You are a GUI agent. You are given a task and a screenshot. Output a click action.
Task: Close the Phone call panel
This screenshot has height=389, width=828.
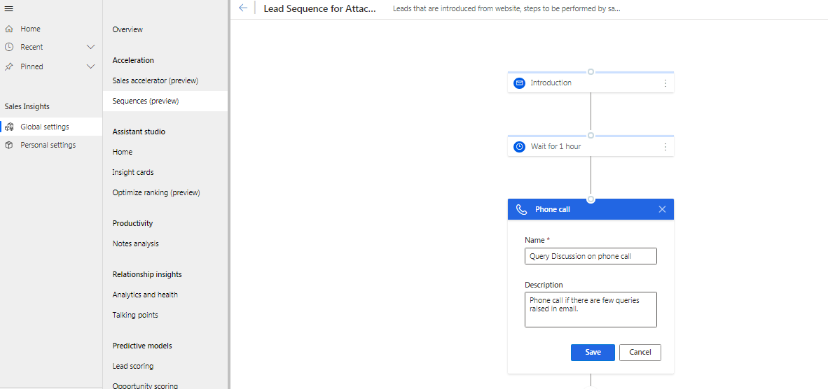coord(662,209)
